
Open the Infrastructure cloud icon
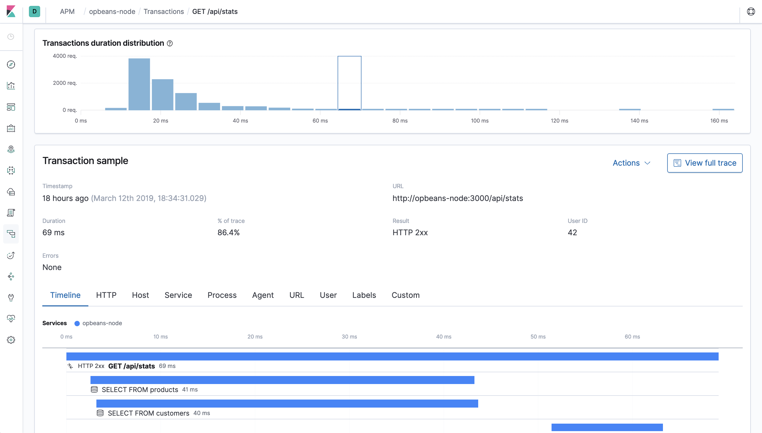[x=11, y=192]
